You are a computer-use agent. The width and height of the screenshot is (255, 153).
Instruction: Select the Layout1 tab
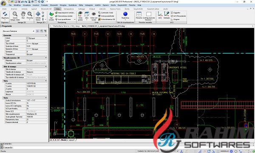pyautogui.click(x=71, y=140)
